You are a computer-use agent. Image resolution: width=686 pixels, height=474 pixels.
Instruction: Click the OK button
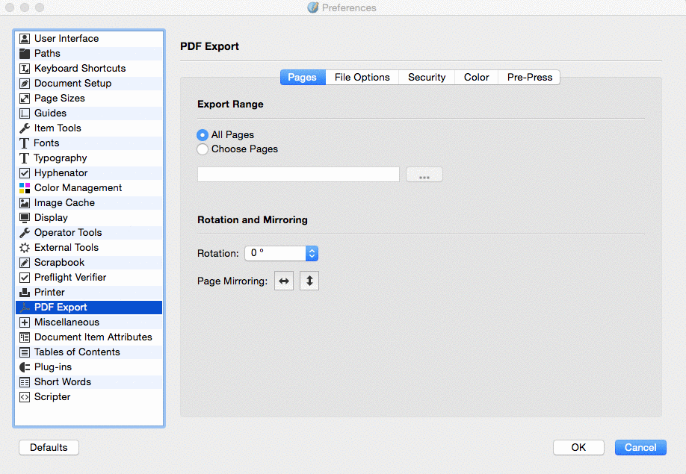pyautogui.click(x=578, y=447)
